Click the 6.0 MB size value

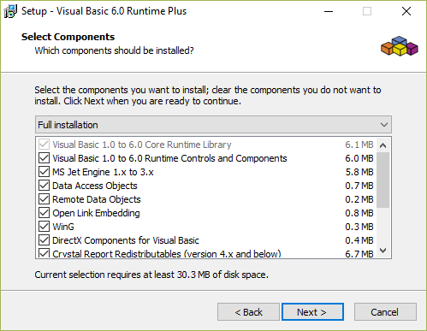[359, 158]
